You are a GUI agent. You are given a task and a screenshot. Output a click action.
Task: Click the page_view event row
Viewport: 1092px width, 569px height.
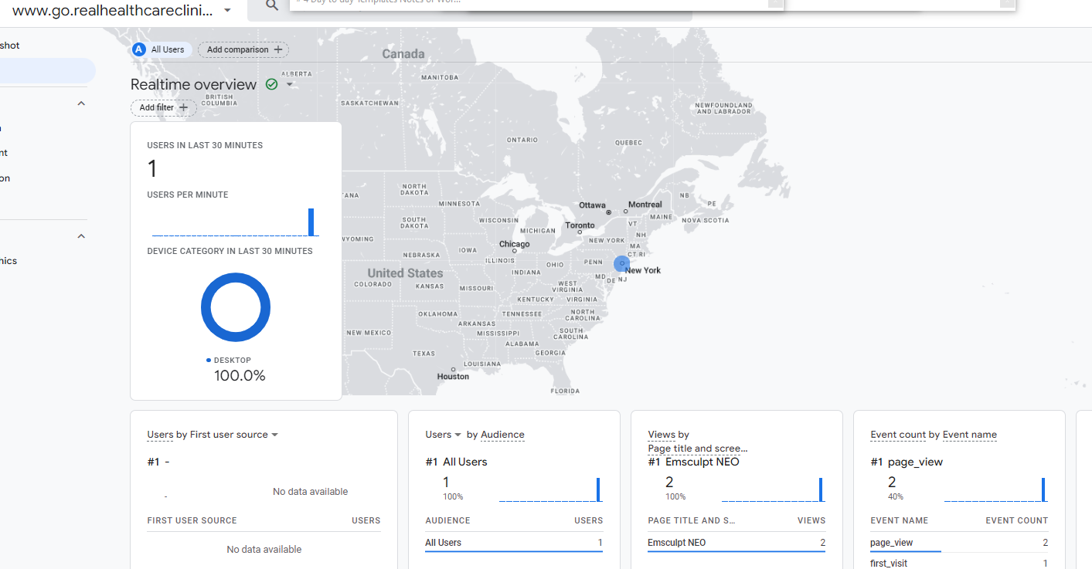click(x=959, y=543)
